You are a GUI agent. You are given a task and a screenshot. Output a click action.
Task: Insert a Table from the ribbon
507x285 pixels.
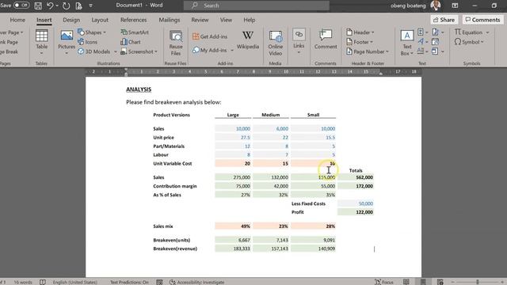[41, 42]
